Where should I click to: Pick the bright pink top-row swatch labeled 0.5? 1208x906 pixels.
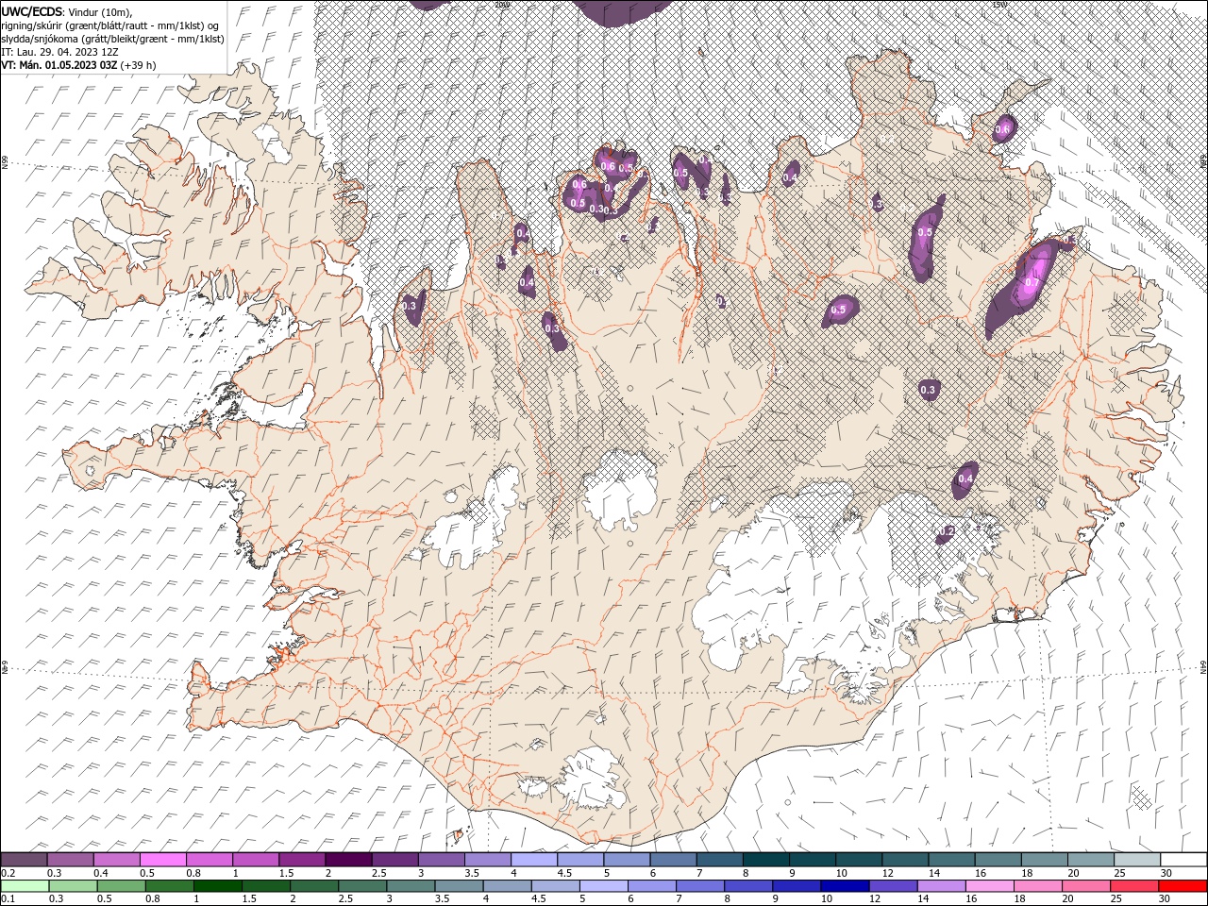click(x=162, y=859)
